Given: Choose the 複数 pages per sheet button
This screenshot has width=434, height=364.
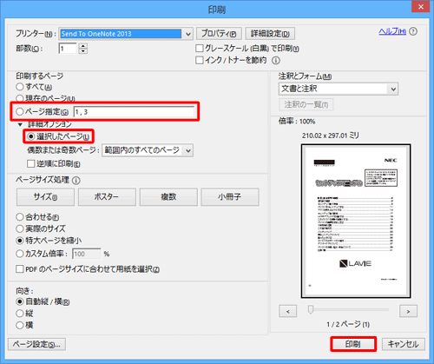Looking at the screenshot, I should coord(168,197).
